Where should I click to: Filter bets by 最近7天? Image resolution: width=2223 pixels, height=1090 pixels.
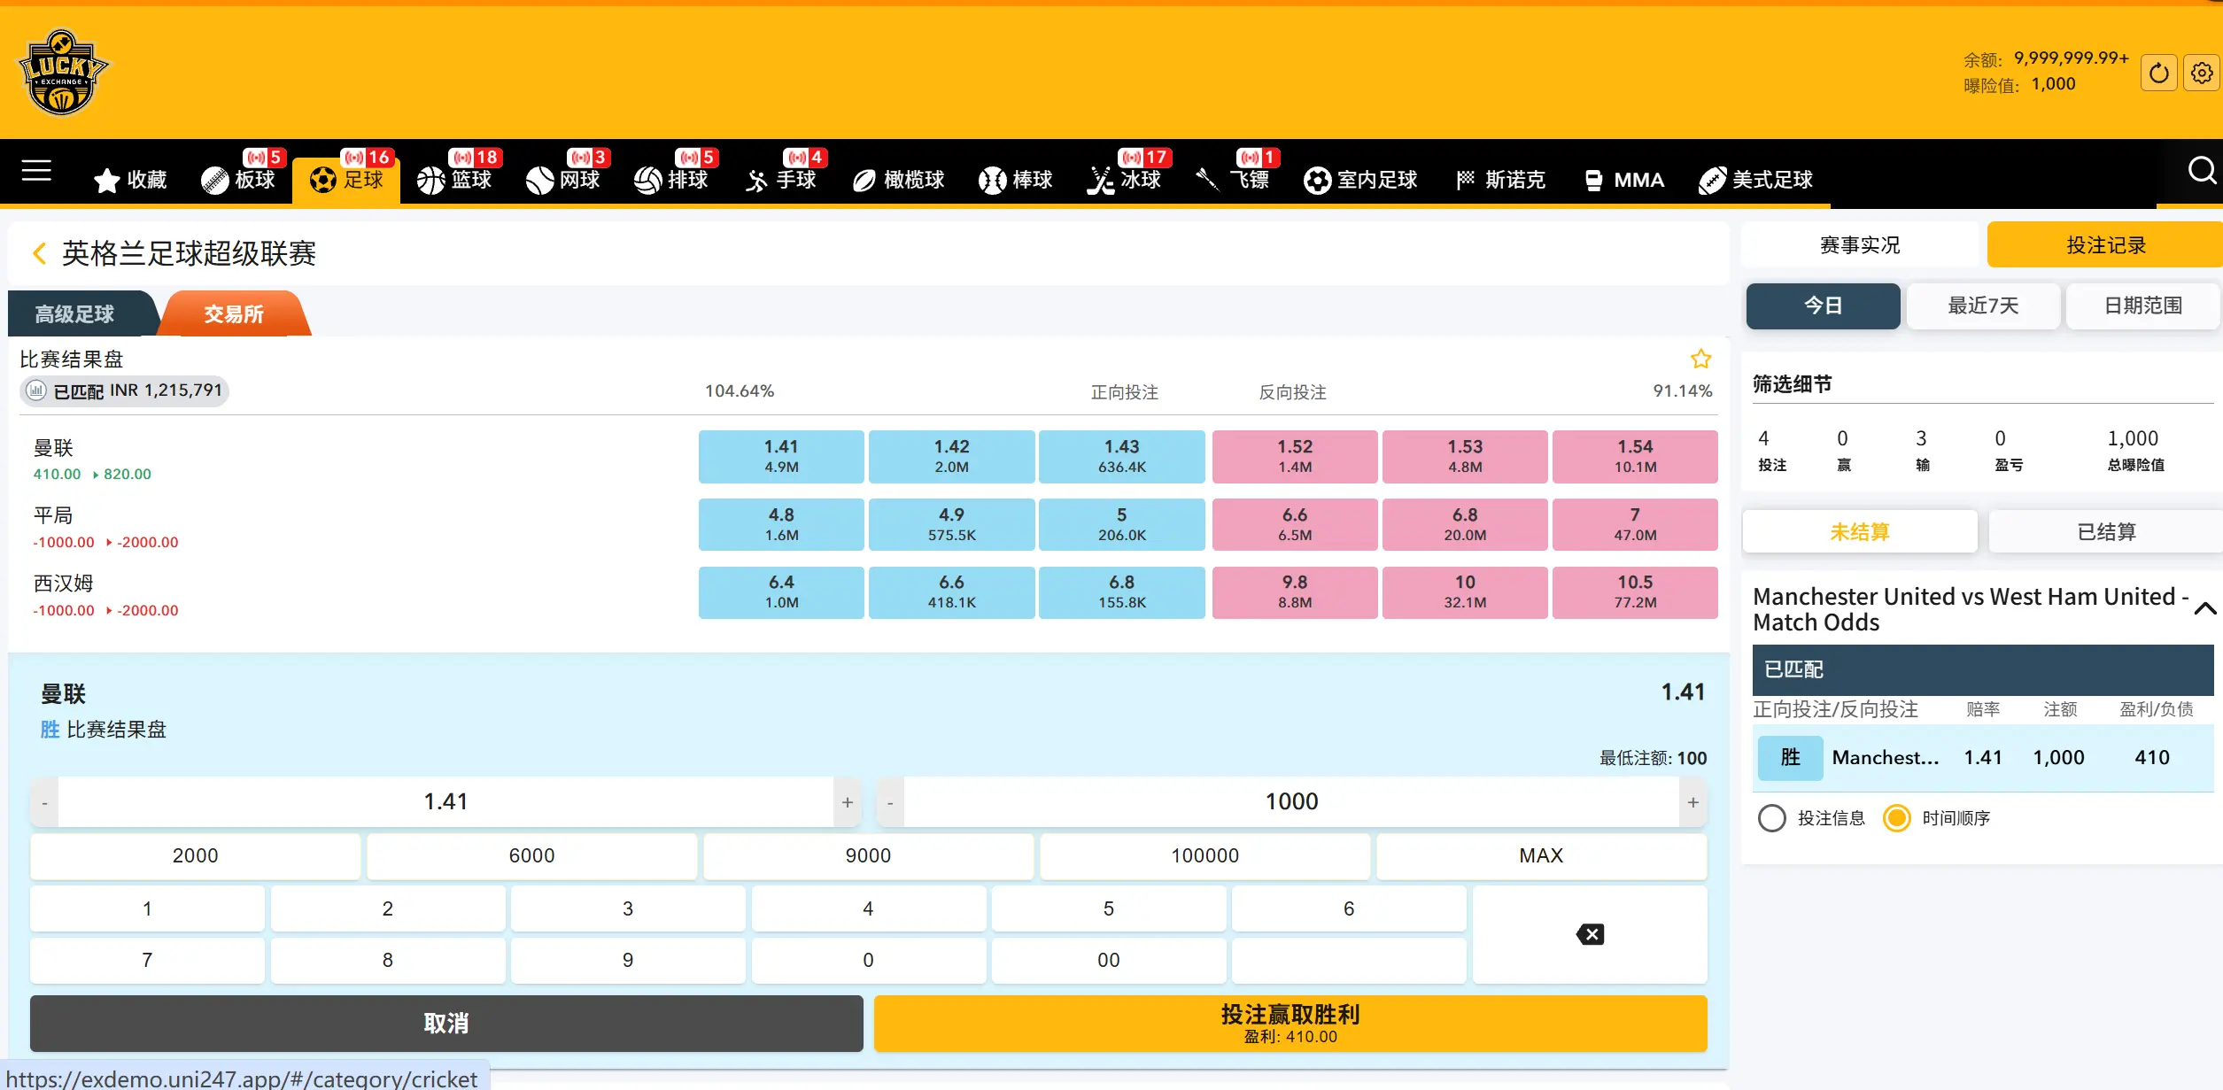1983,306
